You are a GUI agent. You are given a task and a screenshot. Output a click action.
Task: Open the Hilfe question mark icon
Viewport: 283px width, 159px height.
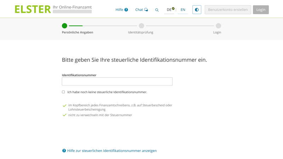[126, 10]
